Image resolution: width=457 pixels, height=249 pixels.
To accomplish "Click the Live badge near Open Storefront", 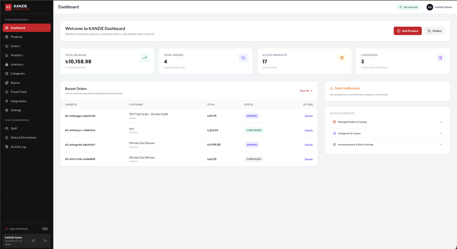I will click(x=45, y=229).
